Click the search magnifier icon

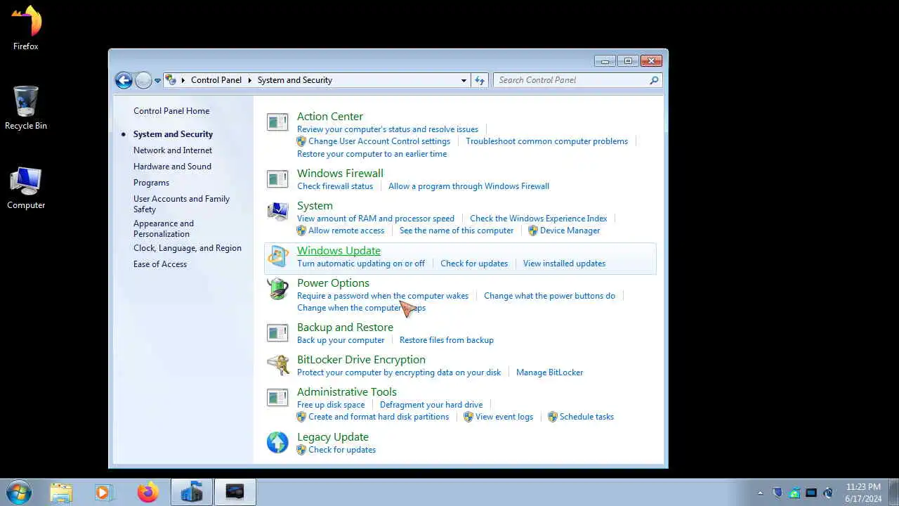pos(654,80)
